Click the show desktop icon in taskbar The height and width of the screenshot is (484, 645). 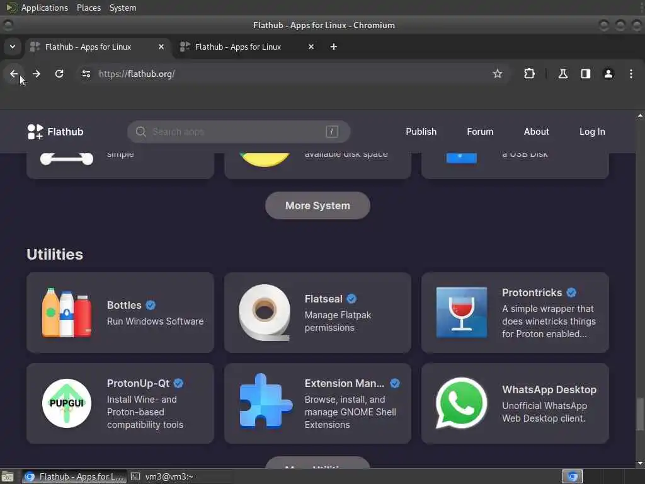[x=8, y=476]
